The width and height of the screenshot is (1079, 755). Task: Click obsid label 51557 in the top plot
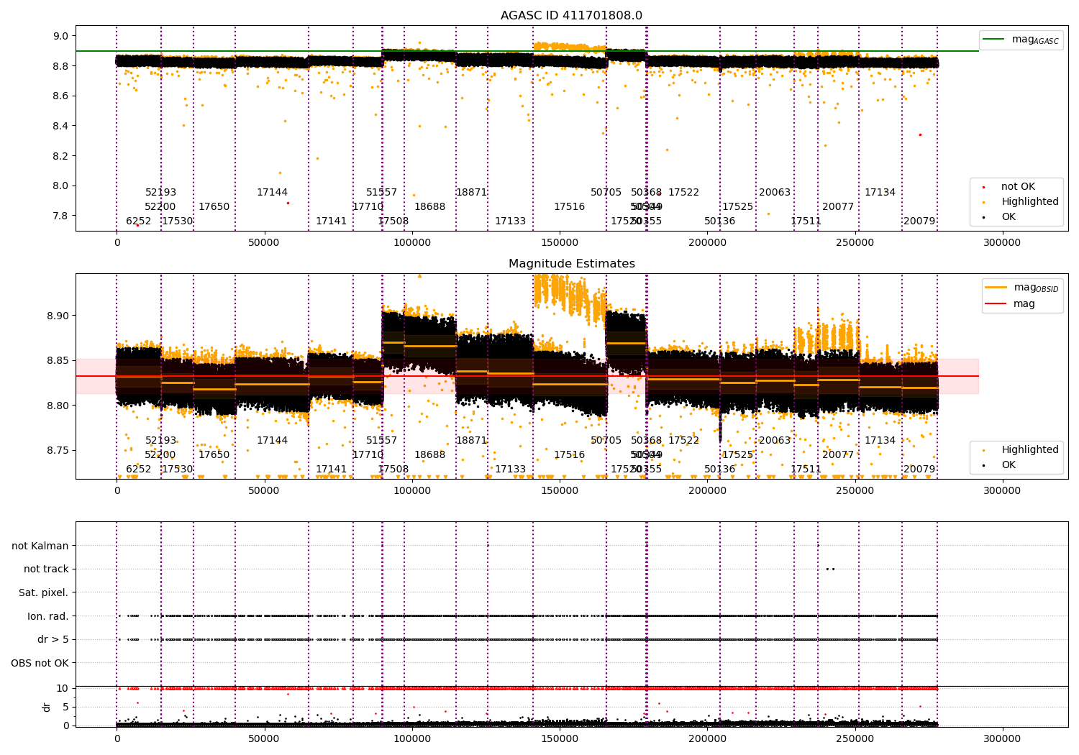pyautogui.click(x=381, y=193)
